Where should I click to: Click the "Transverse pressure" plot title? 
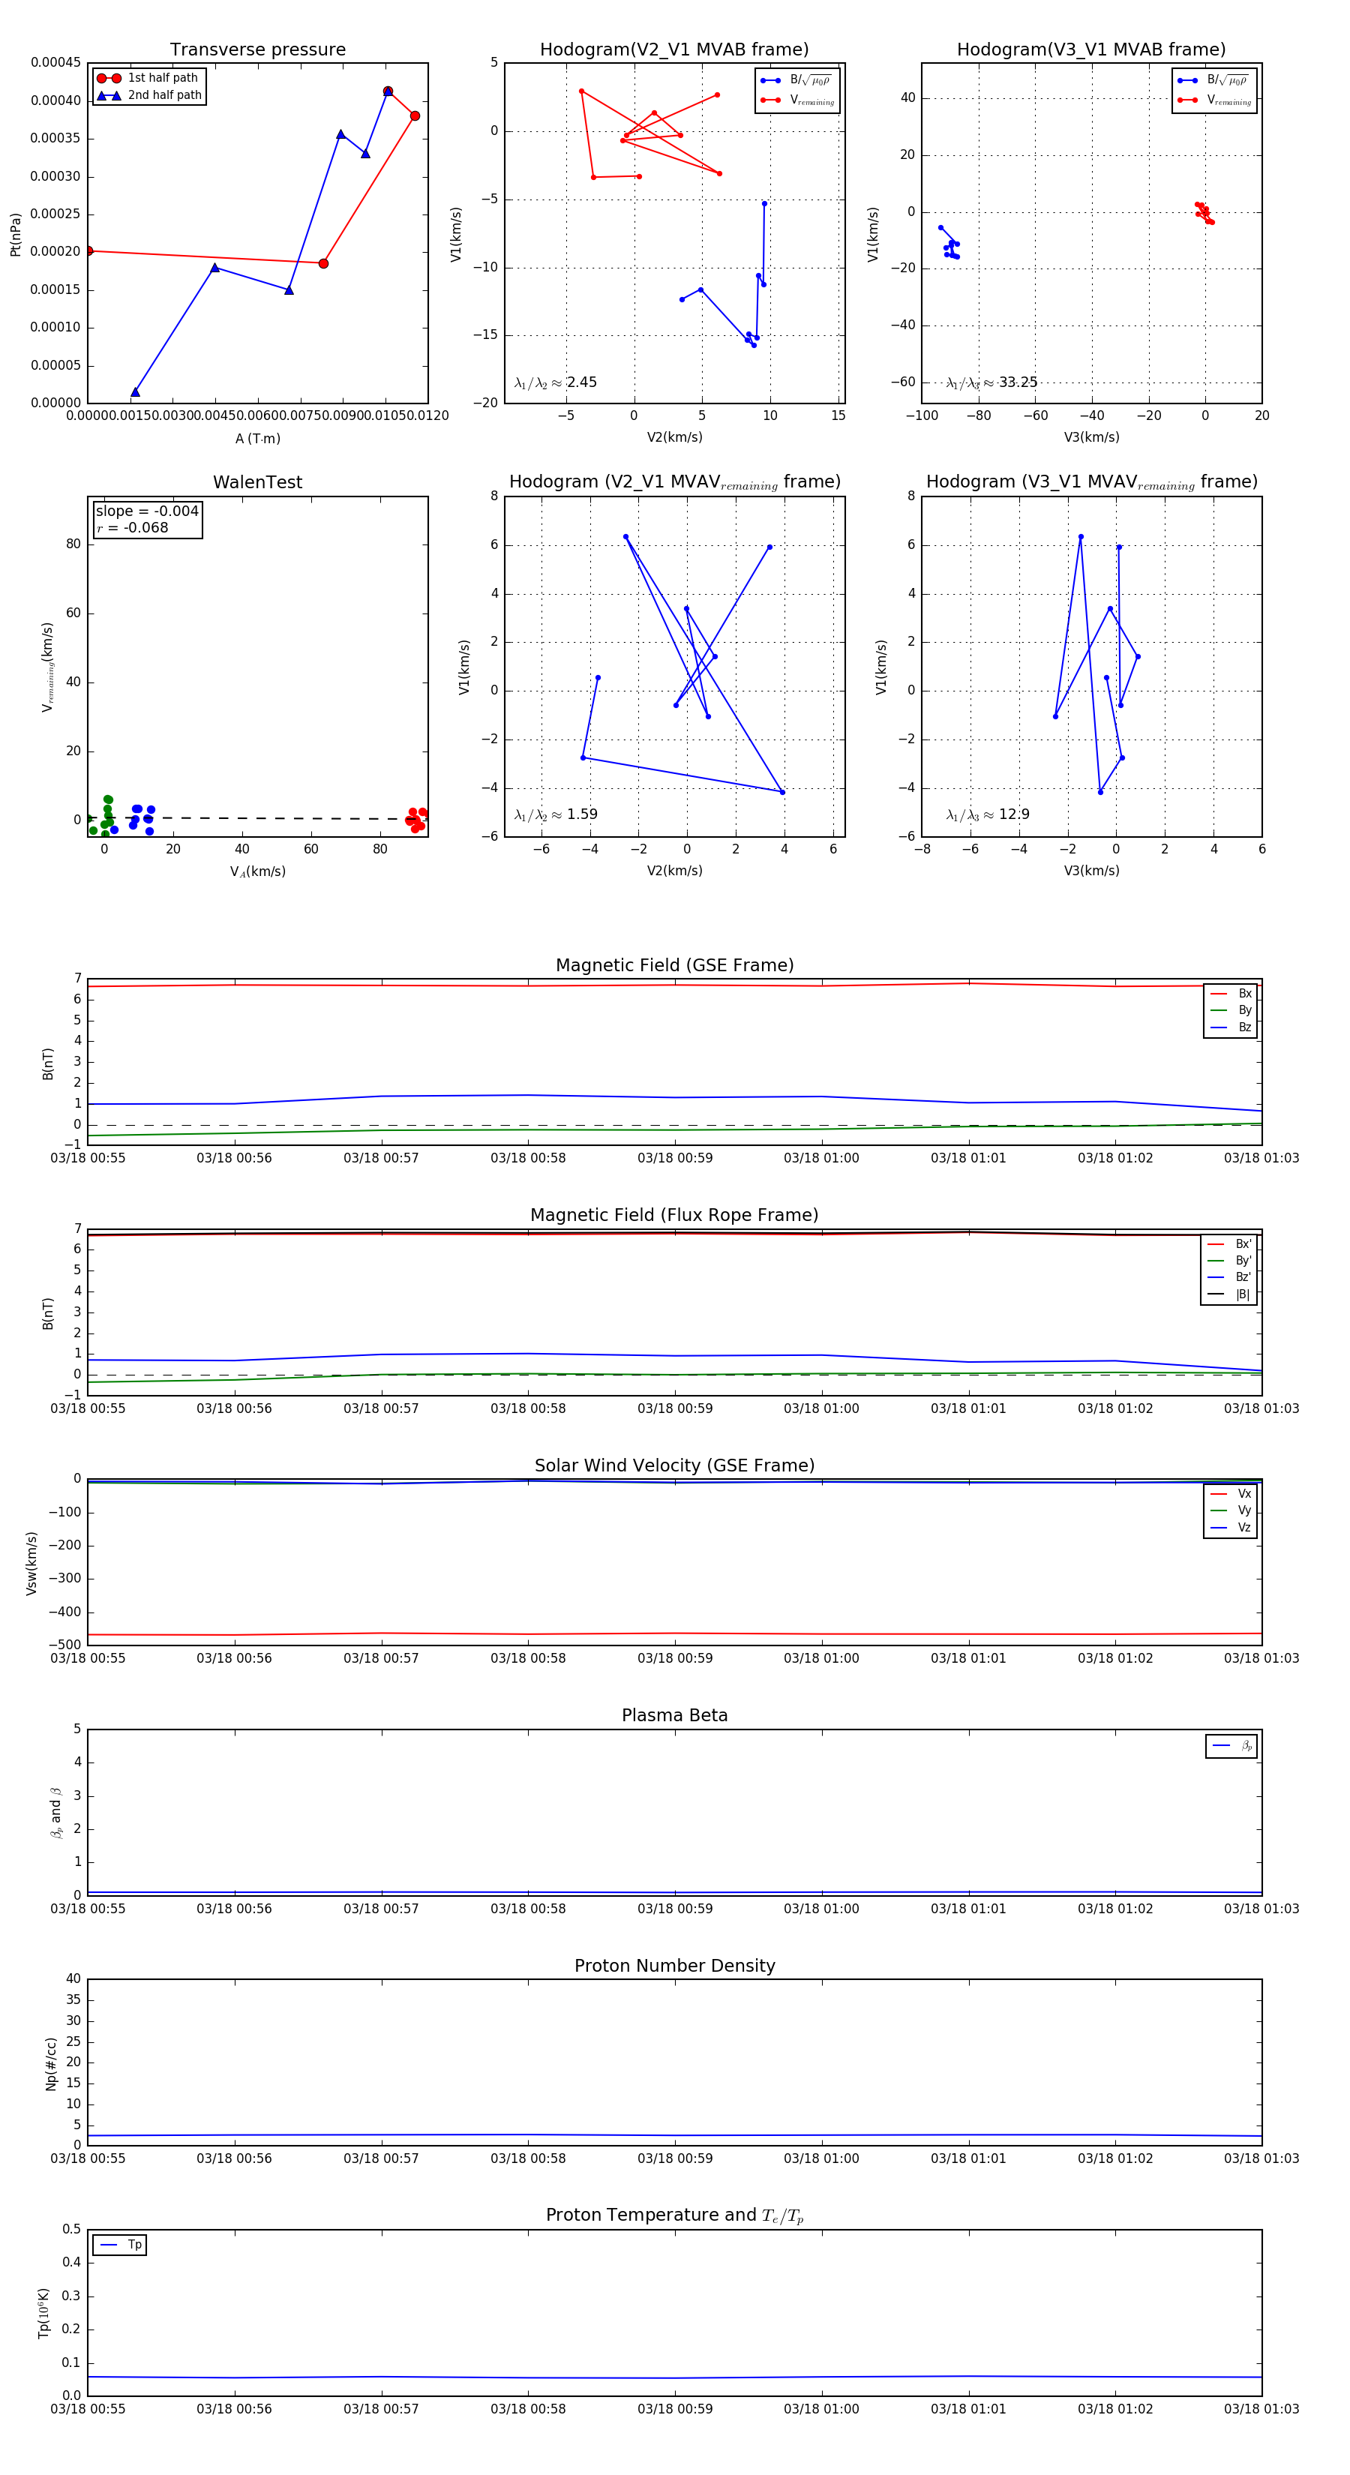point(257,50)
